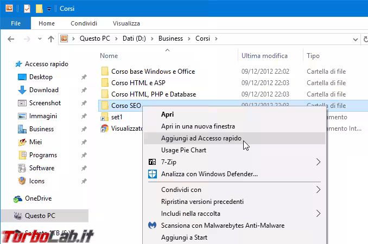The width and height of the screenshot is (368, 244).
Task: Click Corsi in the address breadcrumb
Action: click(x=203, y=38)
